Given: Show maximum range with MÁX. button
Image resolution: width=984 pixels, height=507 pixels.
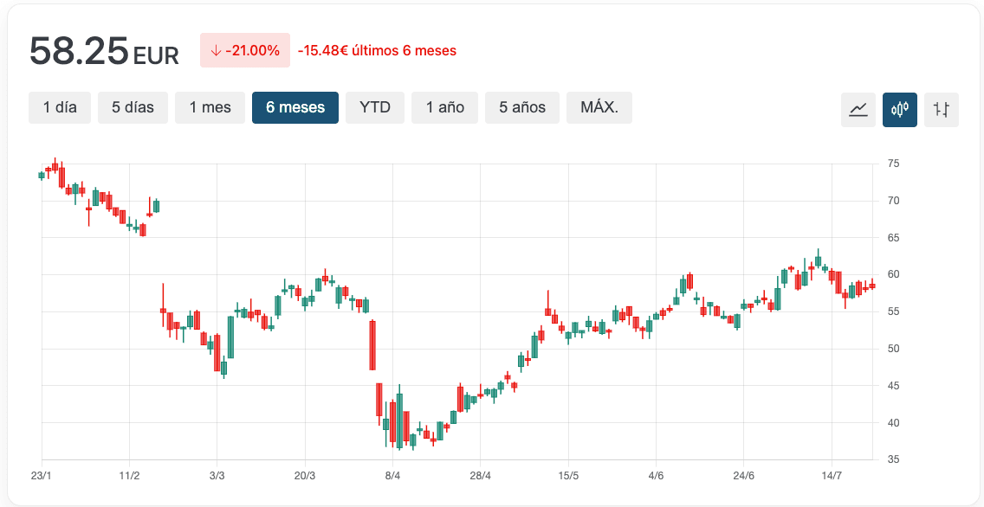Looking at the screenshot, I should pos(599,107).
